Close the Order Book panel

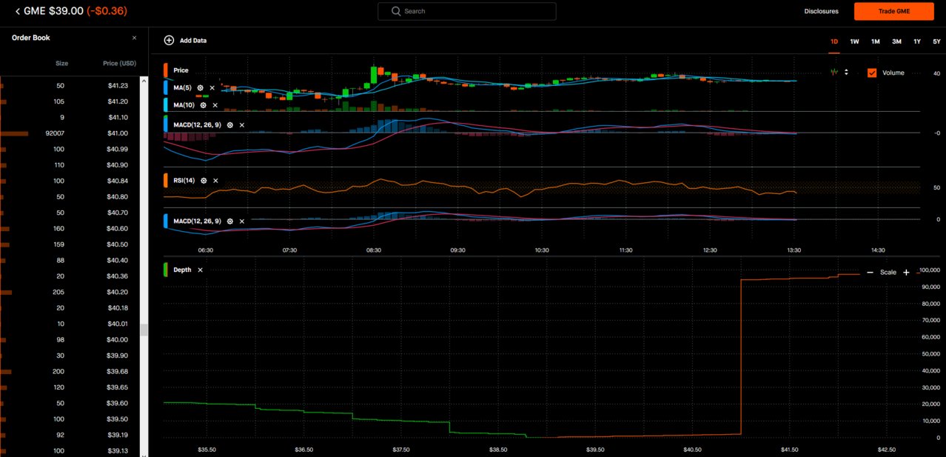point(134,38)
